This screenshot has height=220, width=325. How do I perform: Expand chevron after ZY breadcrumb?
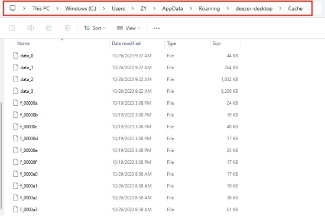point(154,8)
